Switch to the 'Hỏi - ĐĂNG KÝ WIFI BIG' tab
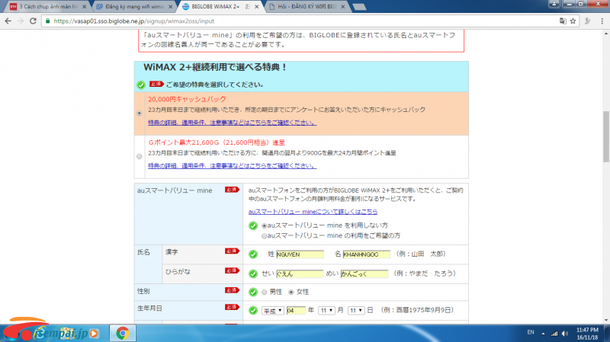Screen dimensions: 610x342 point(307,7)
